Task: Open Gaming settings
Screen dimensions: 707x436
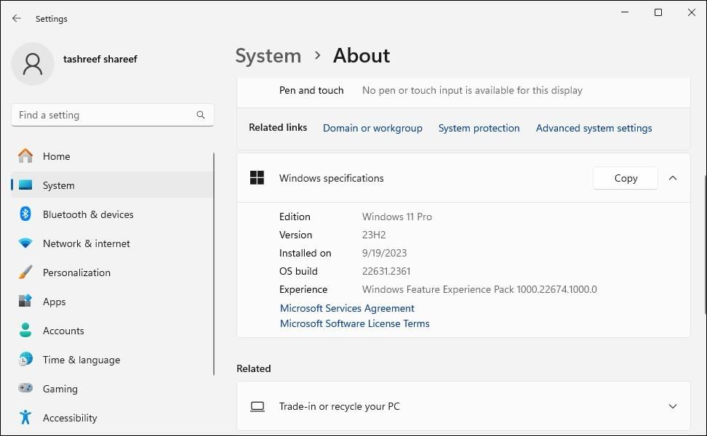Action: tap(60, 389)
